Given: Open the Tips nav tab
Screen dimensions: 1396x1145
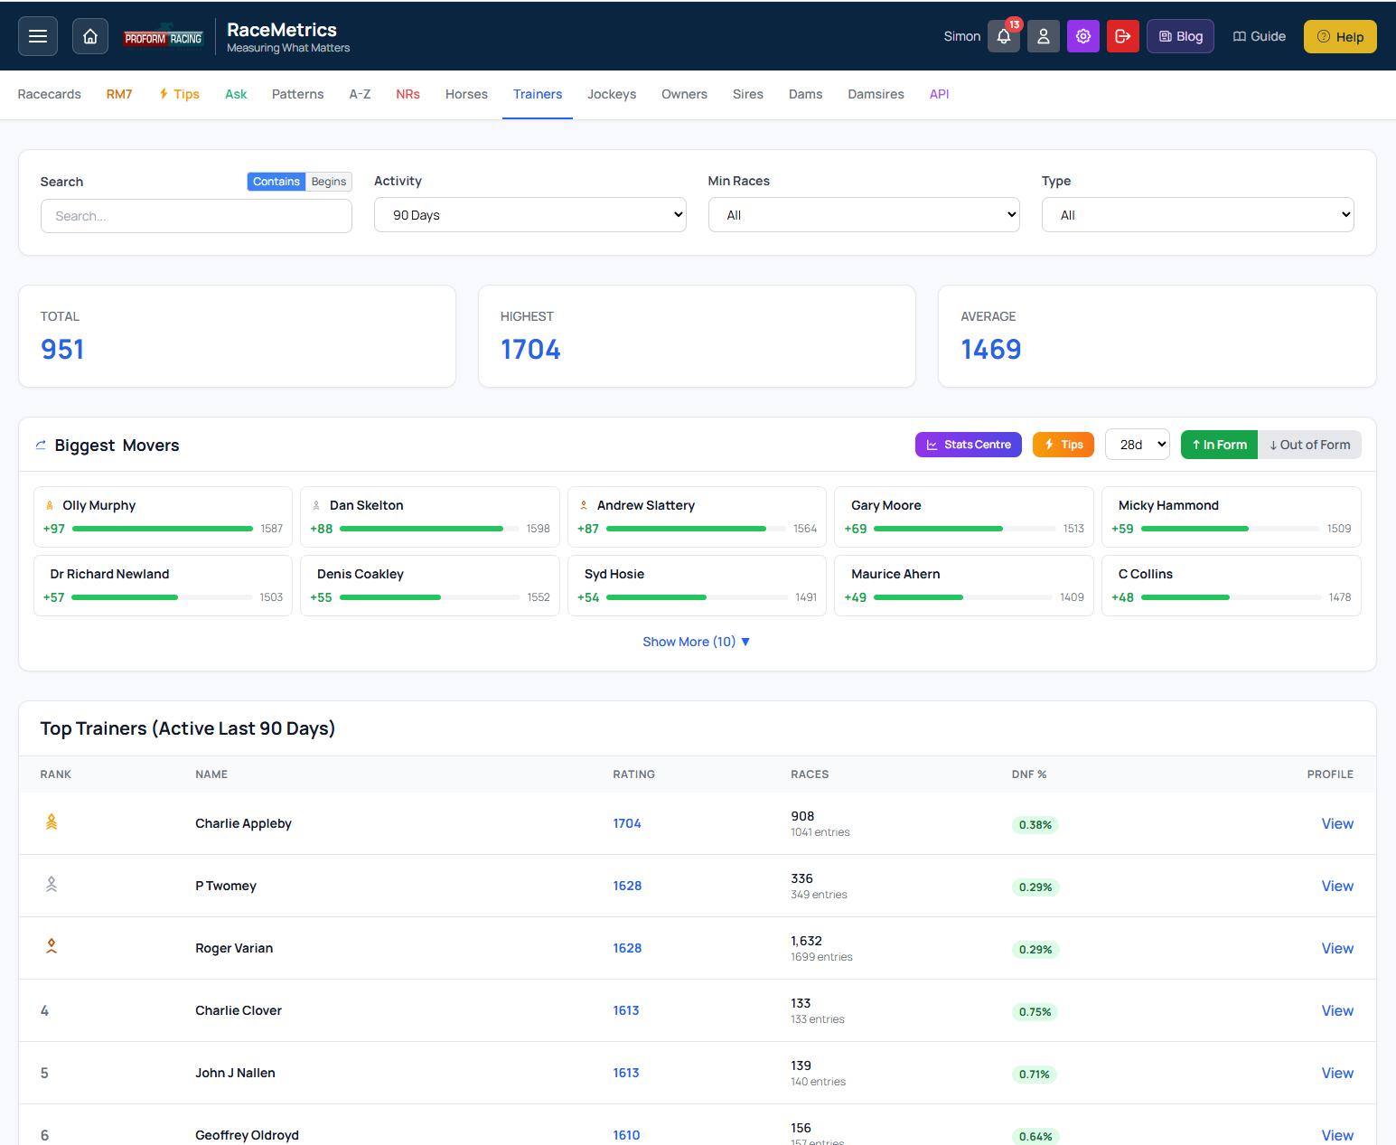Looking at the screenshot, I should coord(179,94).
